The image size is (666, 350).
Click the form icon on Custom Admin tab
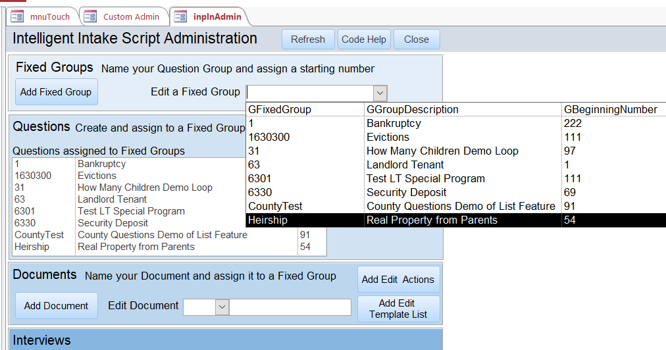[x=90, y=16]
